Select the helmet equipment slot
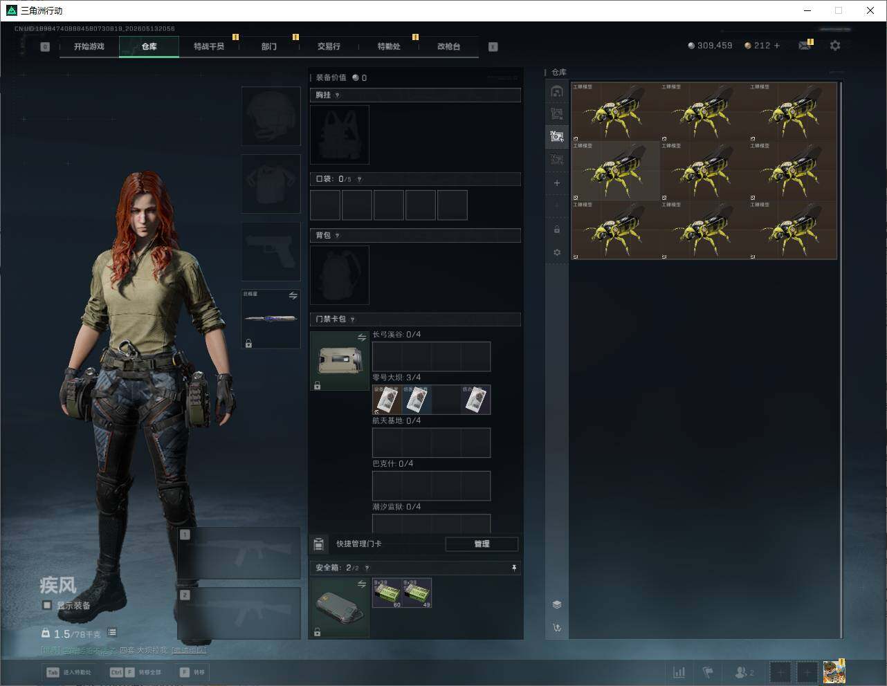Image resolution: width=887 pixels, height=686 pixels. coord(271,115)
